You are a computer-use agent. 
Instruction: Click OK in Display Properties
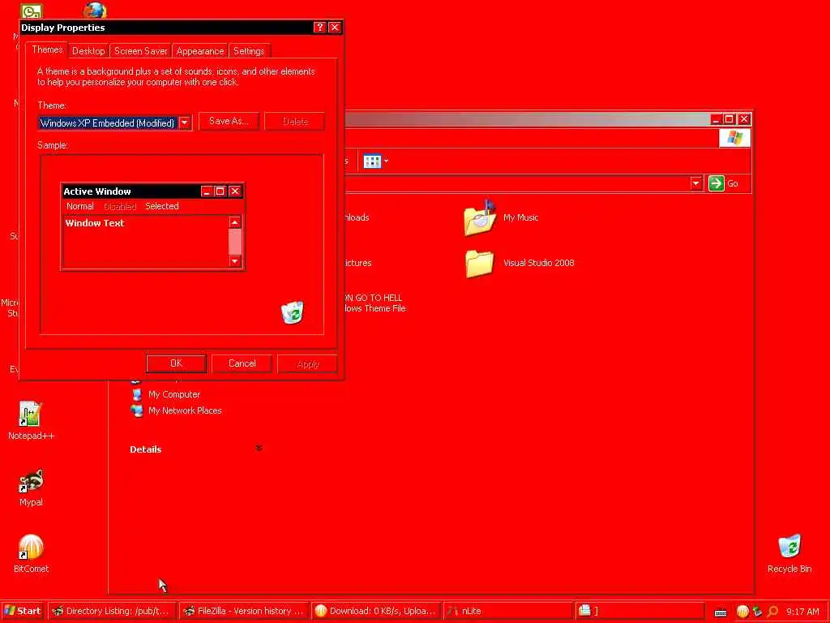(176, 363)
